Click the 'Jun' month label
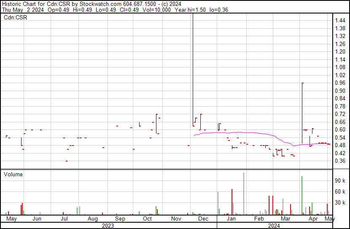This screenshot has height=229, width=350. pyautogui.click(x=37, y=219)
